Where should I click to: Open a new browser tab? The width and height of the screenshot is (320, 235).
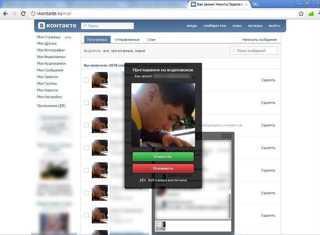(255, 4)
